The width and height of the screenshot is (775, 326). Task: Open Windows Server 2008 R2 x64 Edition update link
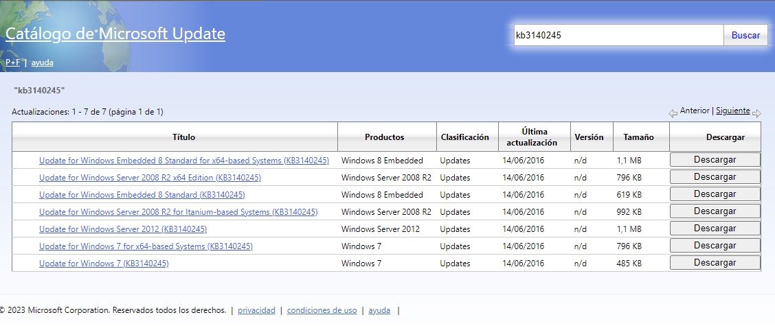coord(150,177)
